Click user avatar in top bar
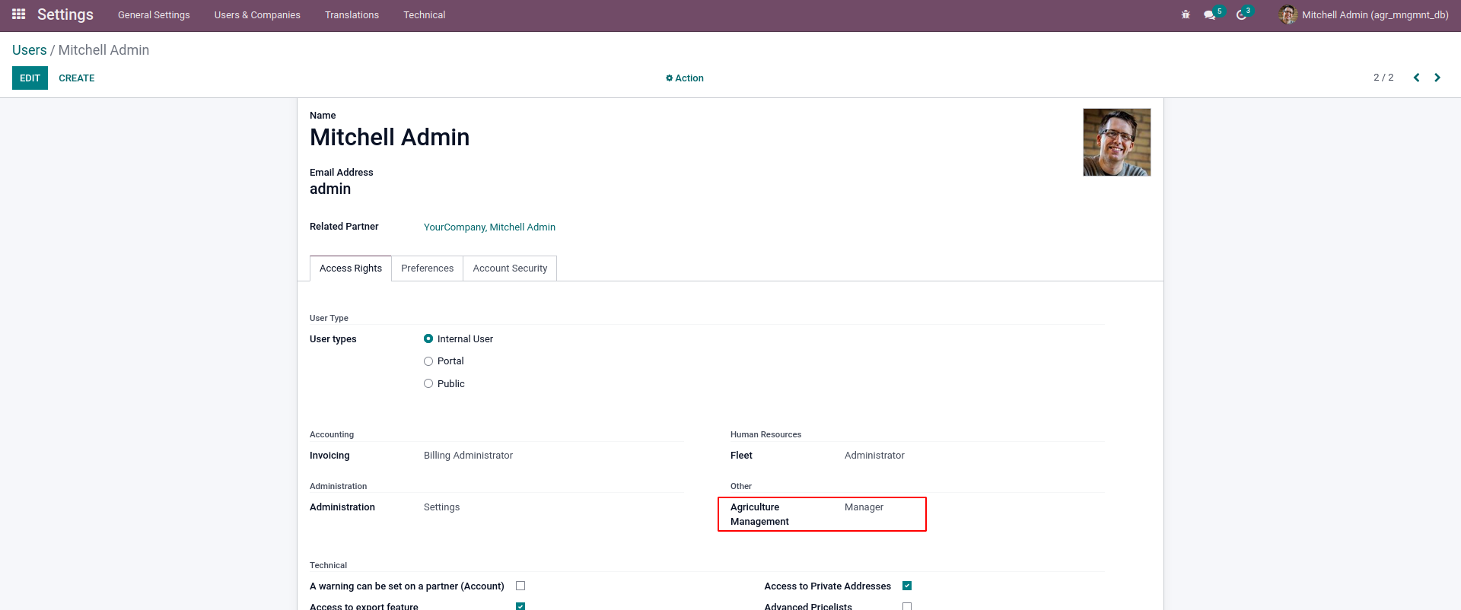This screenshot has height=610, width=1461. [1288, 14]
